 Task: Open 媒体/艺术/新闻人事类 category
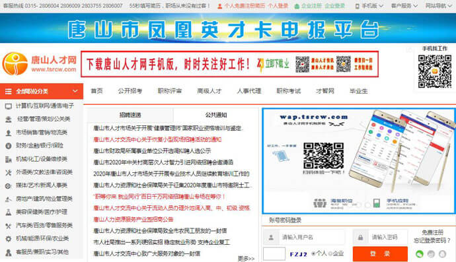[42, 185]
